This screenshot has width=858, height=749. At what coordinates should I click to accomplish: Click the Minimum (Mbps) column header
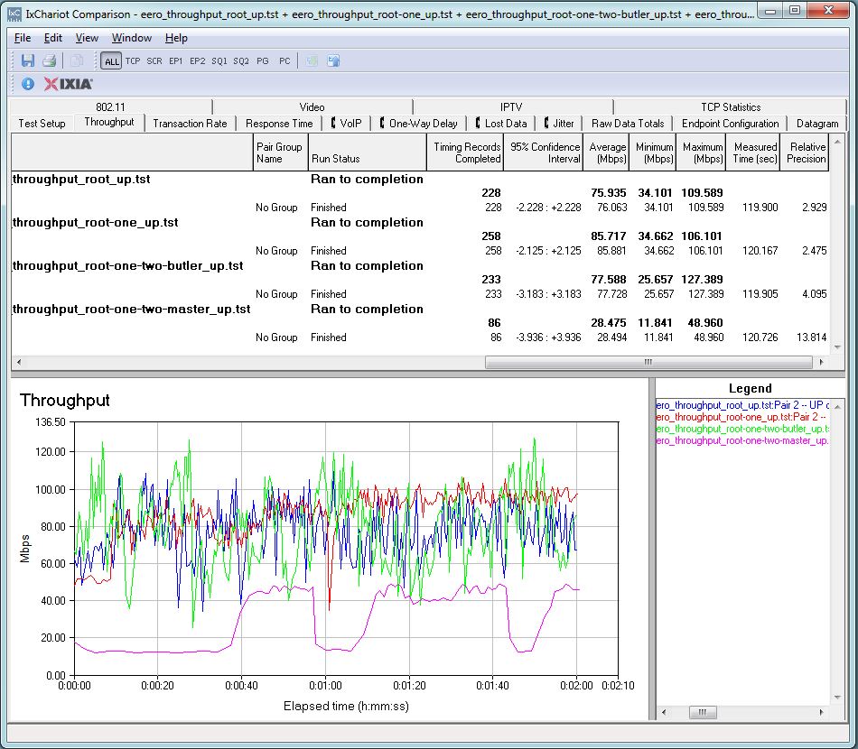coord(653,153)
